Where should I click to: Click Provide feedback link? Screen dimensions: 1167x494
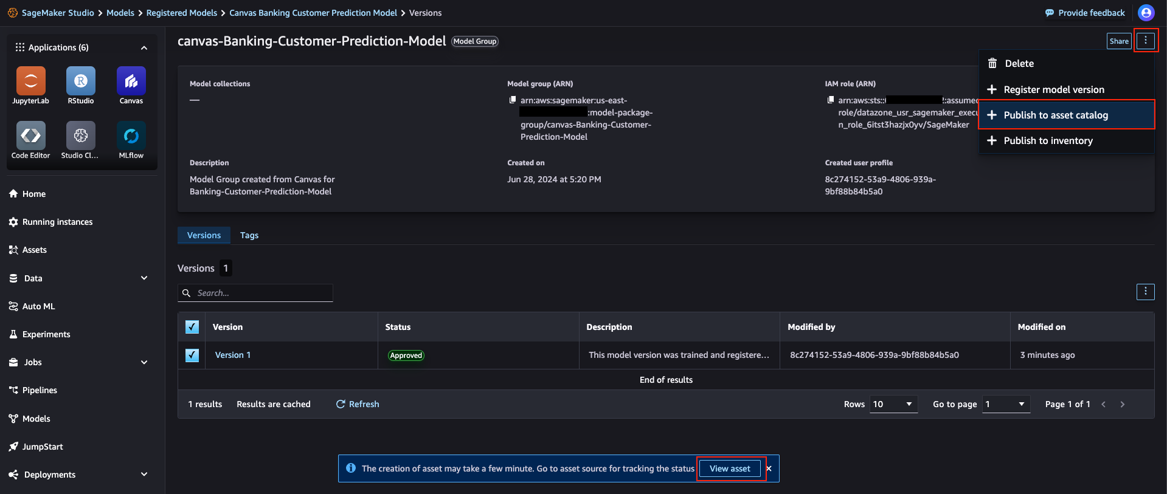(1085, 13)
